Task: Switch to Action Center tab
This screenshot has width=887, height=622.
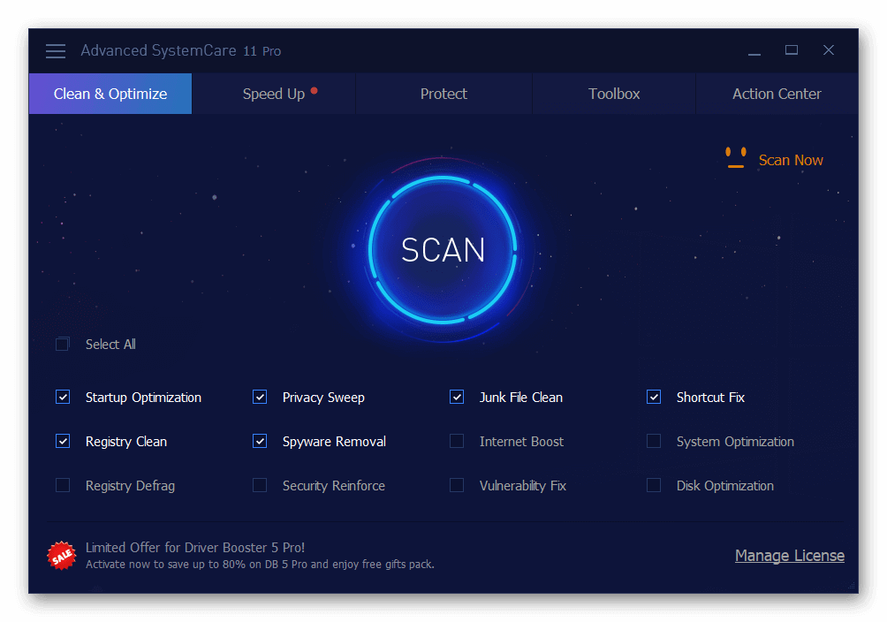Action: pyautogui.click(x=777, y=94)
